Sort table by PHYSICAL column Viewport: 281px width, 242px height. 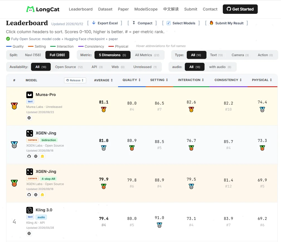tap(262, 80)
